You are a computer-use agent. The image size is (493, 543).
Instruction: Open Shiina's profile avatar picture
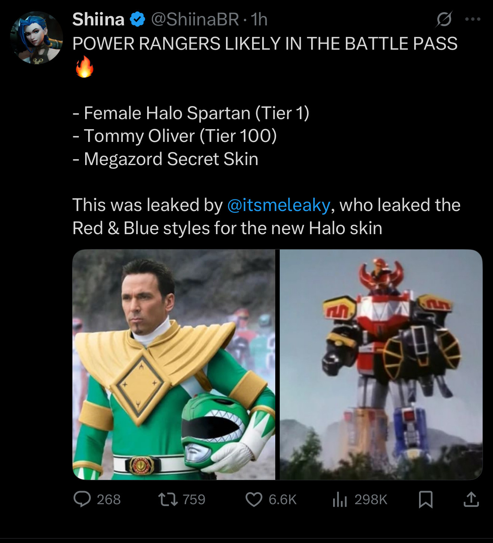pos(37,37)
